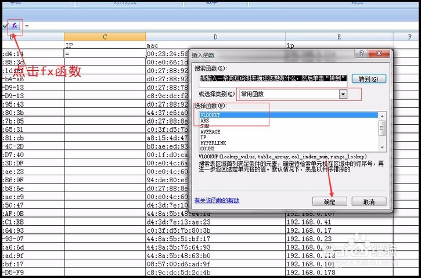Screen dimensions: 421x278
Task: Close the Insert Function dialog
Action: coord(379,53)
